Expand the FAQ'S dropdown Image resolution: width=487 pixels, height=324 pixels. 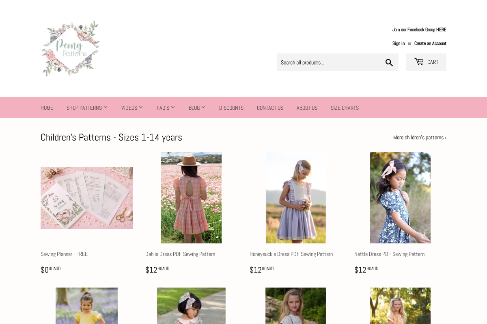[166, 108]
